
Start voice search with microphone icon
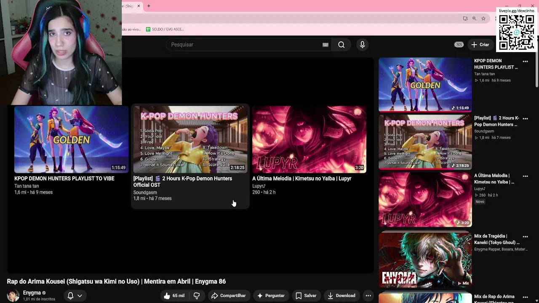[362, 45]
